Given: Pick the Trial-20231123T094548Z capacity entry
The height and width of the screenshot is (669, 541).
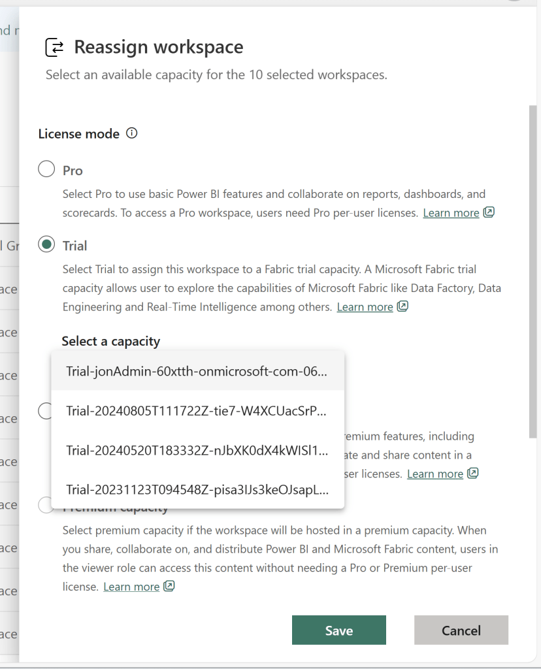Looking at the screenshot, I should click(197, 490).
